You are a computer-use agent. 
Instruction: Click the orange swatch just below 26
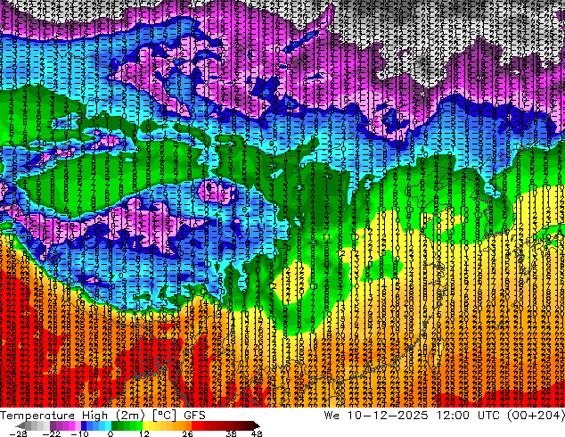click(188, 425)
